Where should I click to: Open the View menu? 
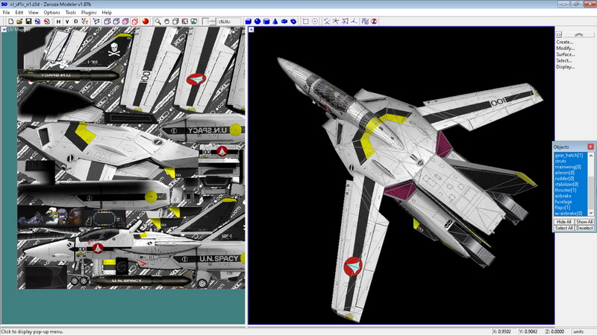(x=34, y=13)
